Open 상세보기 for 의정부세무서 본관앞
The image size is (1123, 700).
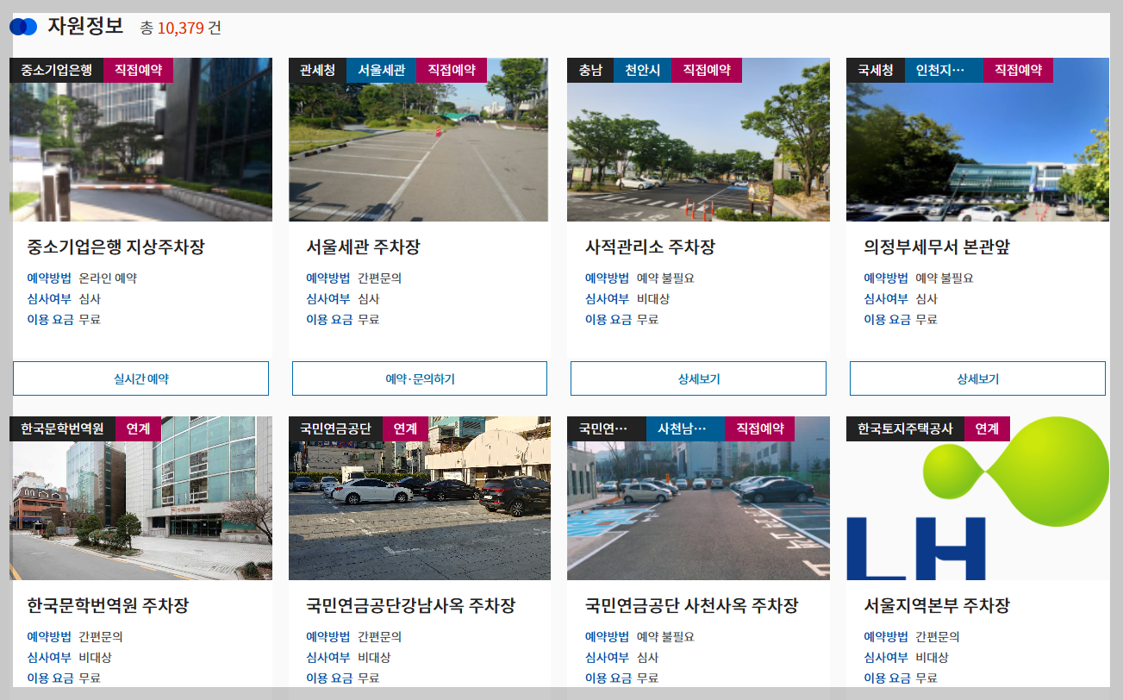(977, 378)
